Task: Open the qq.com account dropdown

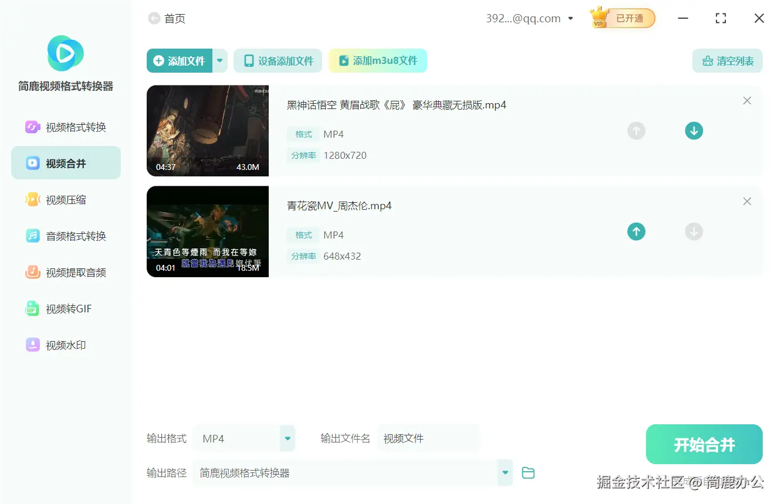Action: coord(570,18)
